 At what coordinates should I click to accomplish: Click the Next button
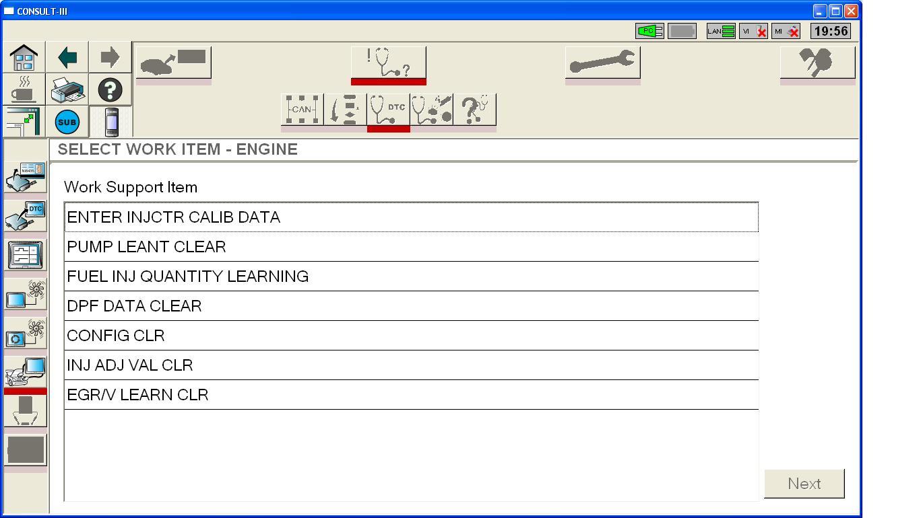(804, 484)
